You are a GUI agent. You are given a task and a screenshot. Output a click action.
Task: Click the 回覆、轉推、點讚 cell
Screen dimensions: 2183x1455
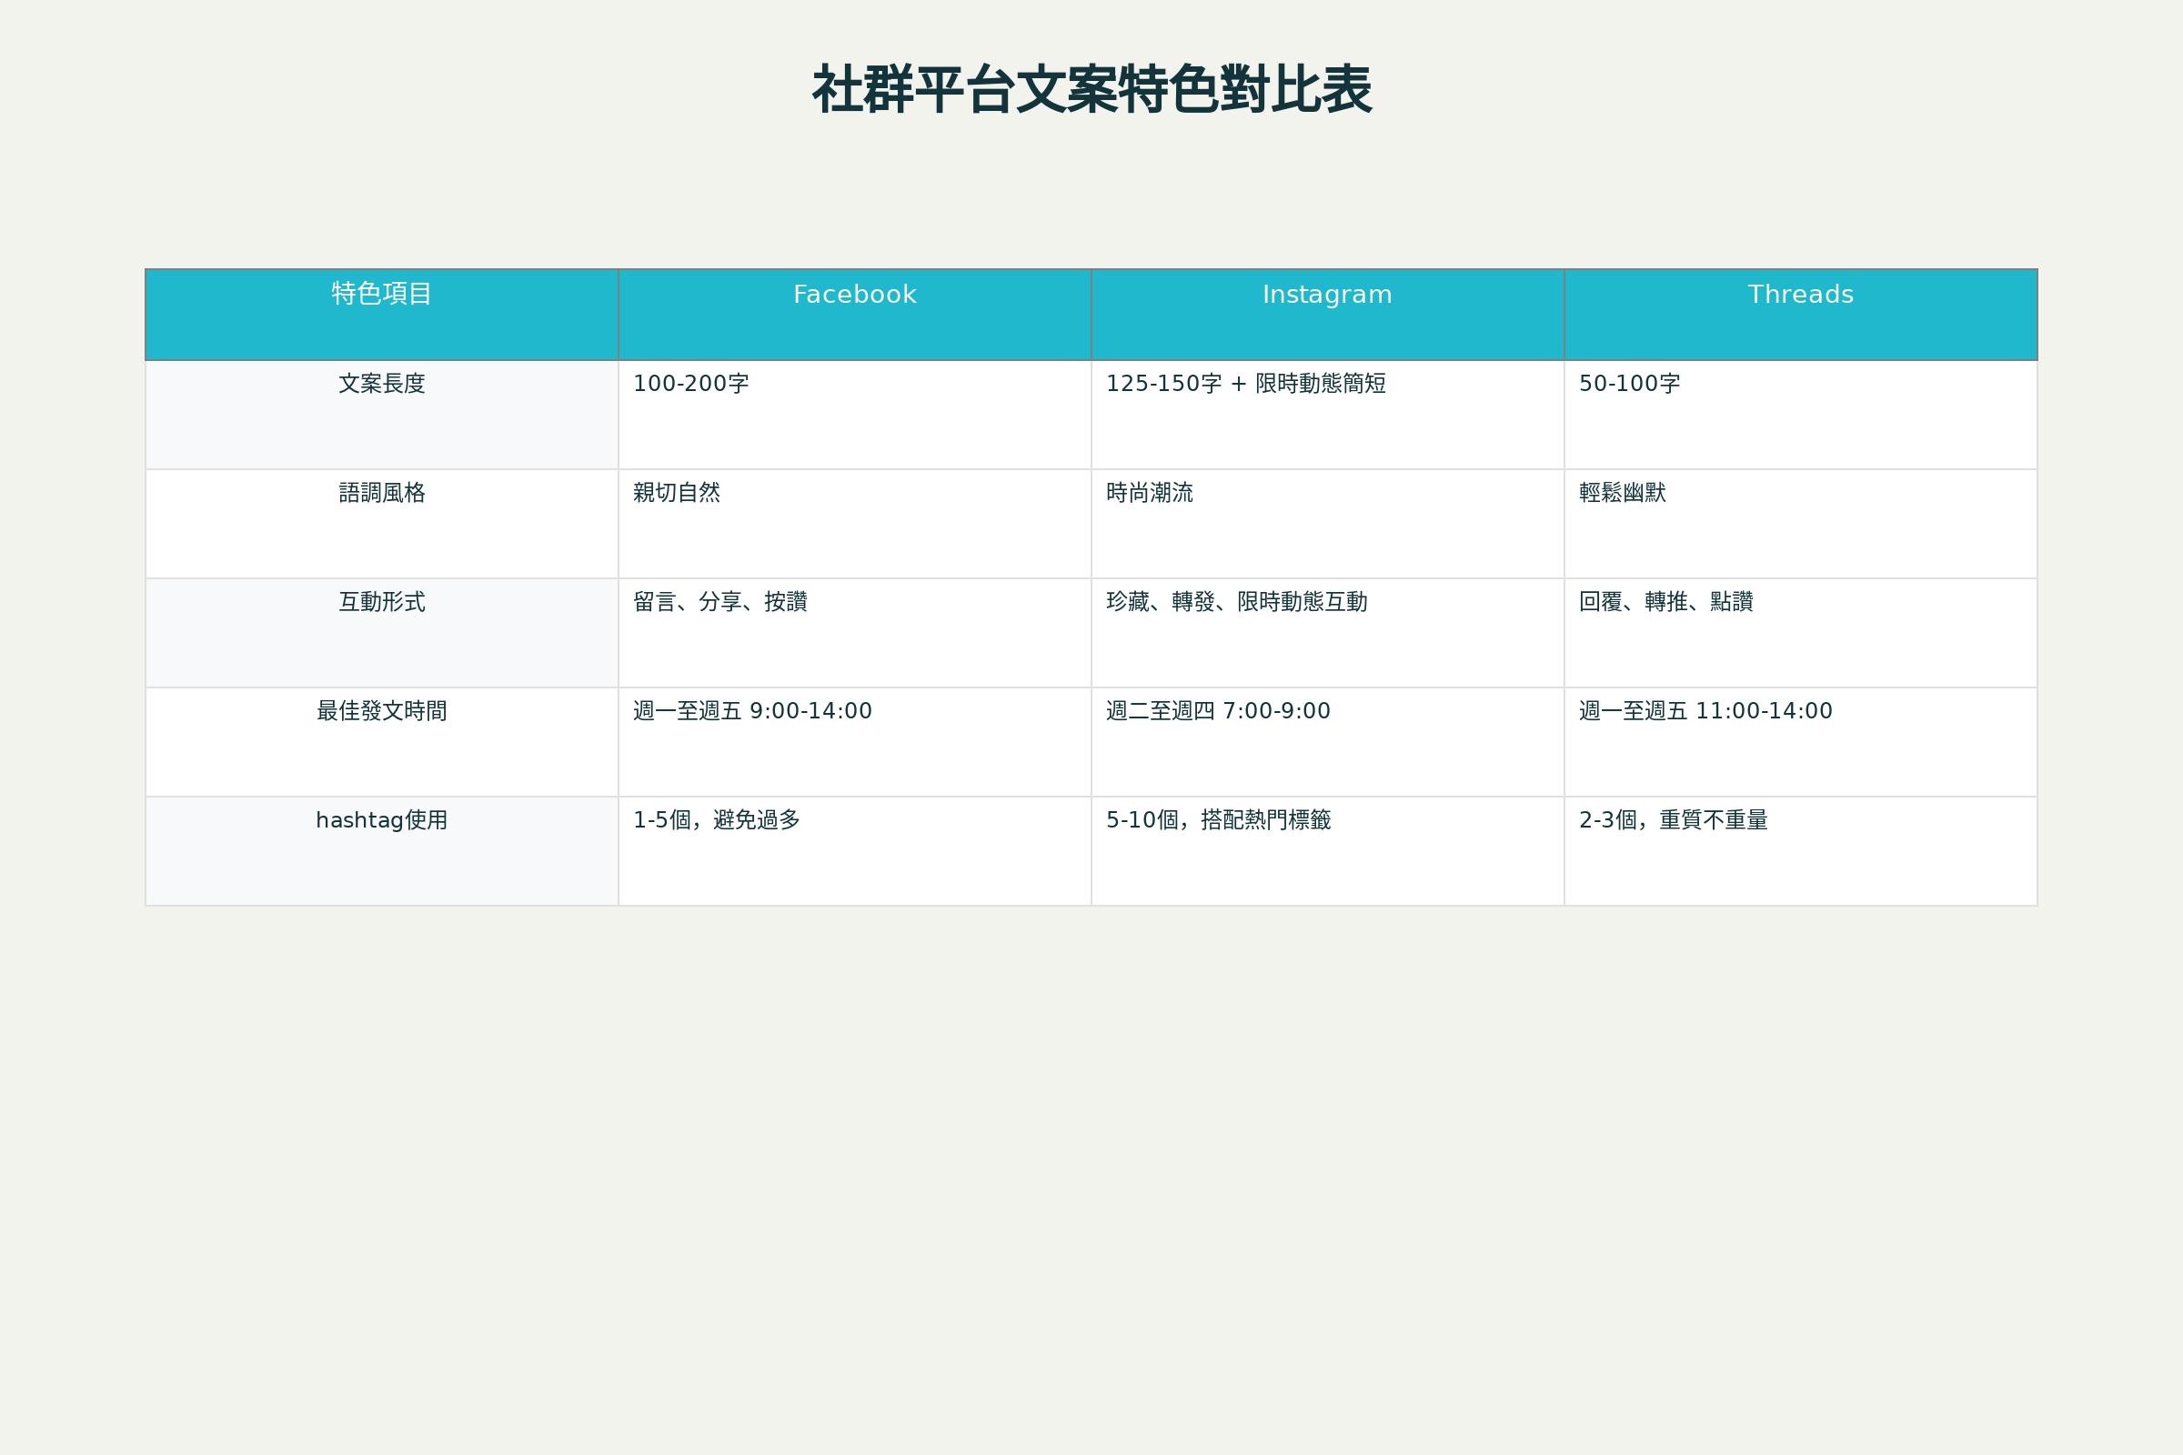[1666, 602]
